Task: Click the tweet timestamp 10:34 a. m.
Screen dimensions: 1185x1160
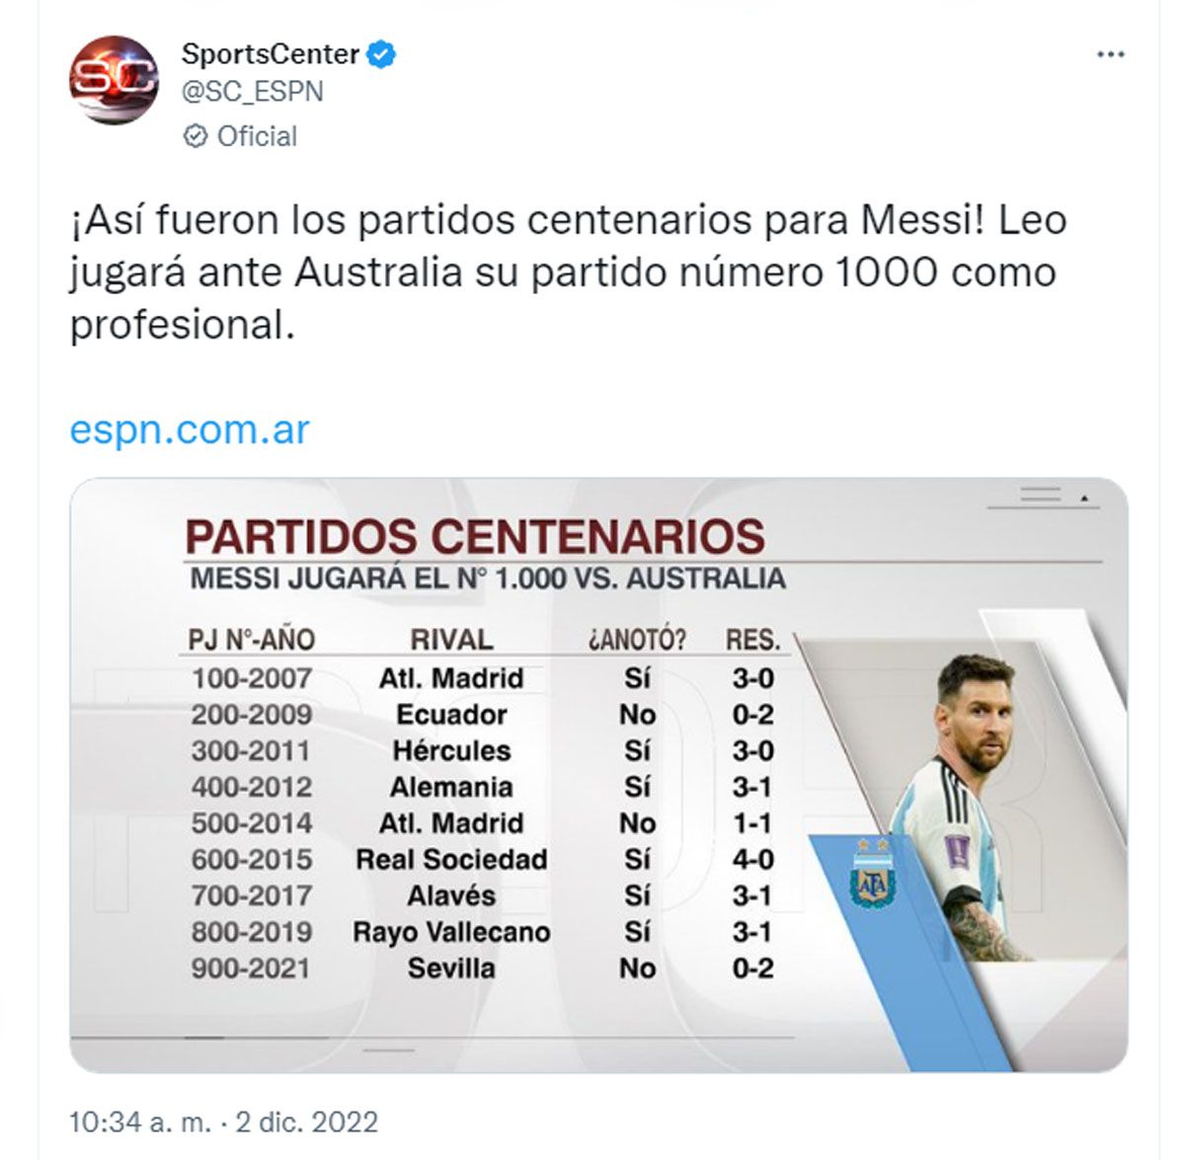Action: [x=139, y=1122]
